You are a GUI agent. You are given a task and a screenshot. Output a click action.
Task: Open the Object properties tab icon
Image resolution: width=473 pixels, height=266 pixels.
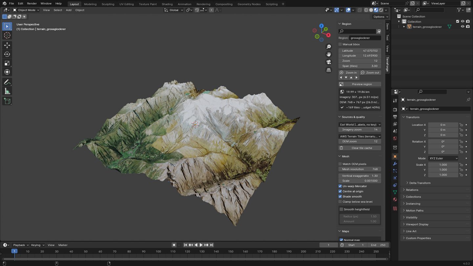[395, 157]
